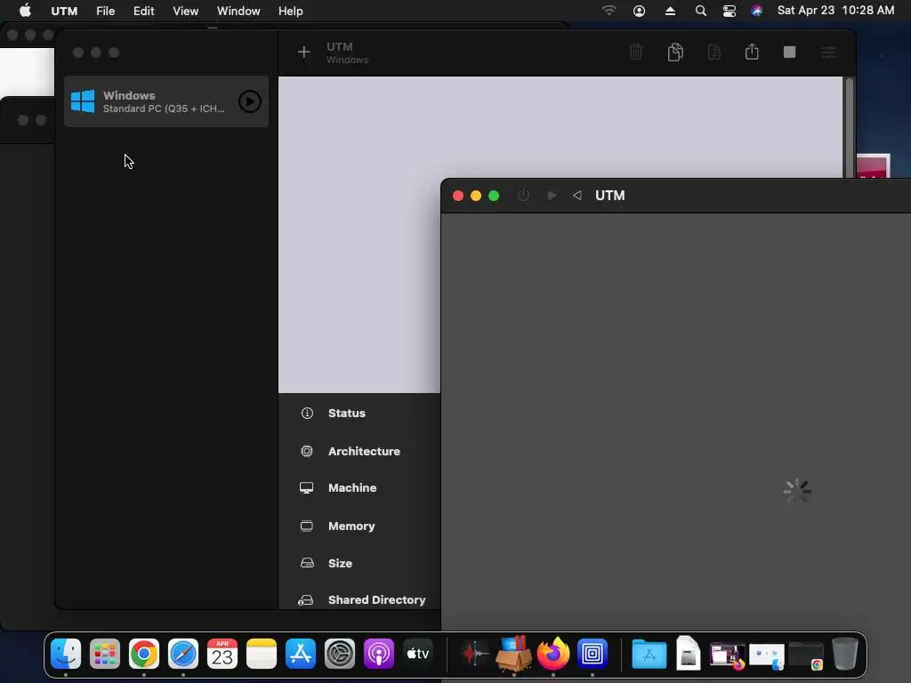Click the user account menu bar icon
Viewport: 911px width, 683px height.
(x=639, y=11)
